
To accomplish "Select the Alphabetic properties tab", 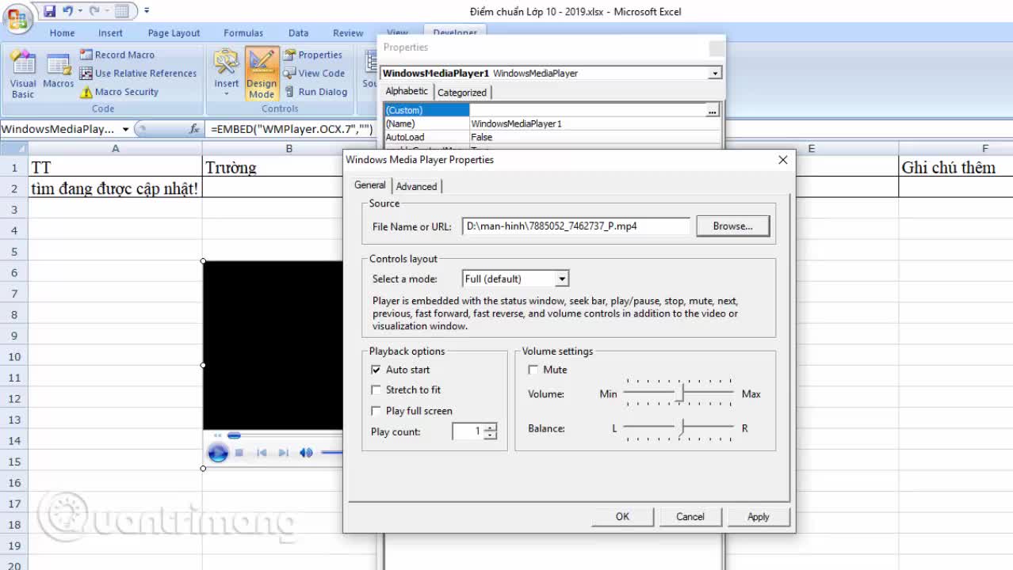I will coord(407,91).
